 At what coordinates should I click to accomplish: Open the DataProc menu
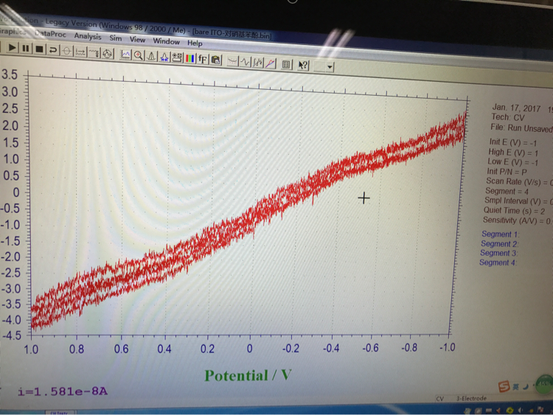(50, 33)
